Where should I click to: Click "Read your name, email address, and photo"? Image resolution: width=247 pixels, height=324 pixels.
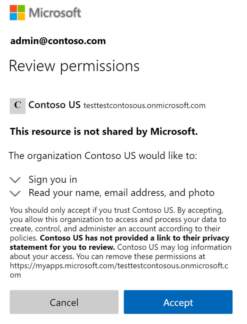(x=121, y=193)
